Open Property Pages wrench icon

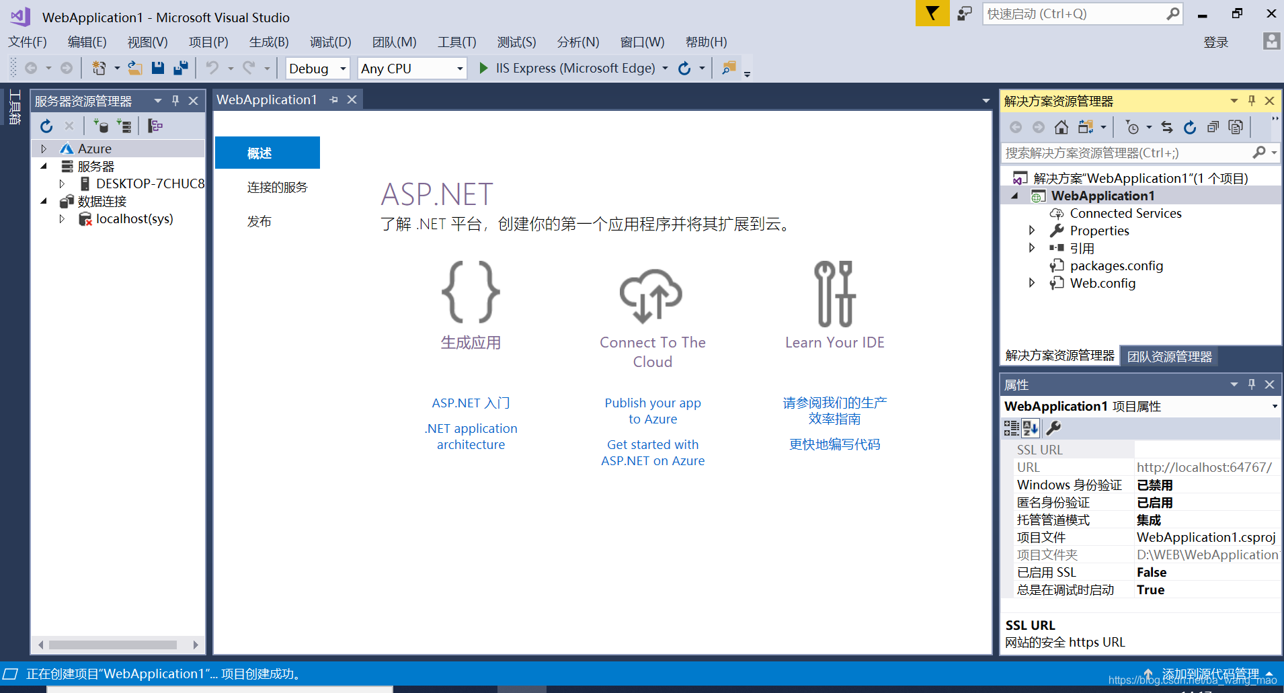pos(1053,427)
